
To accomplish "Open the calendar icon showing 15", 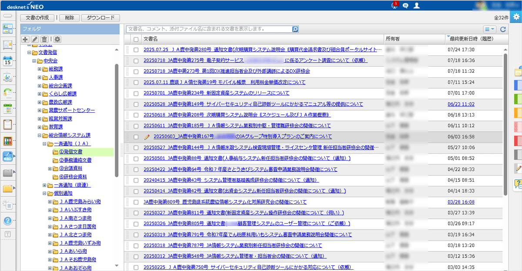I will point(7,60).
